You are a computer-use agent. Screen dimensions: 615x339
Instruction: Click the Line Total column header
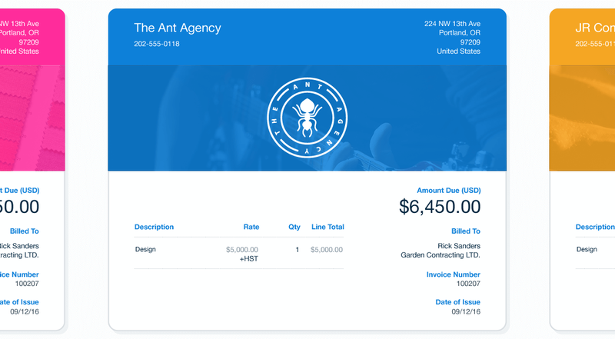pos(327,227)
